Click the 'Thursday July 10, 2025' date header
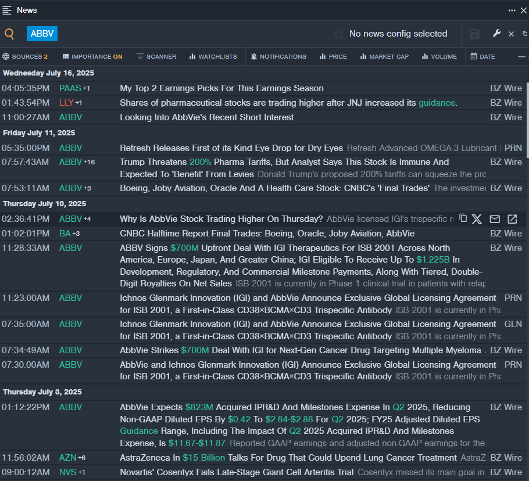This screenshot has width=529, height=481. pos(45,203)
